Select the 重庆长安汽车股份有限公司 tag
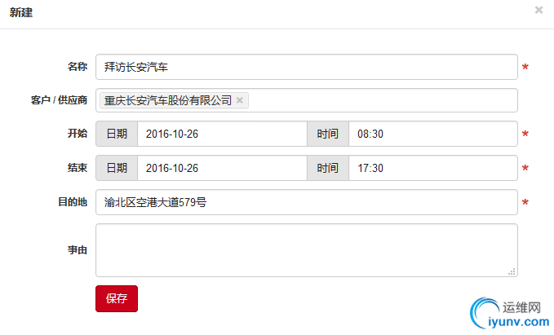 point(167,100)
